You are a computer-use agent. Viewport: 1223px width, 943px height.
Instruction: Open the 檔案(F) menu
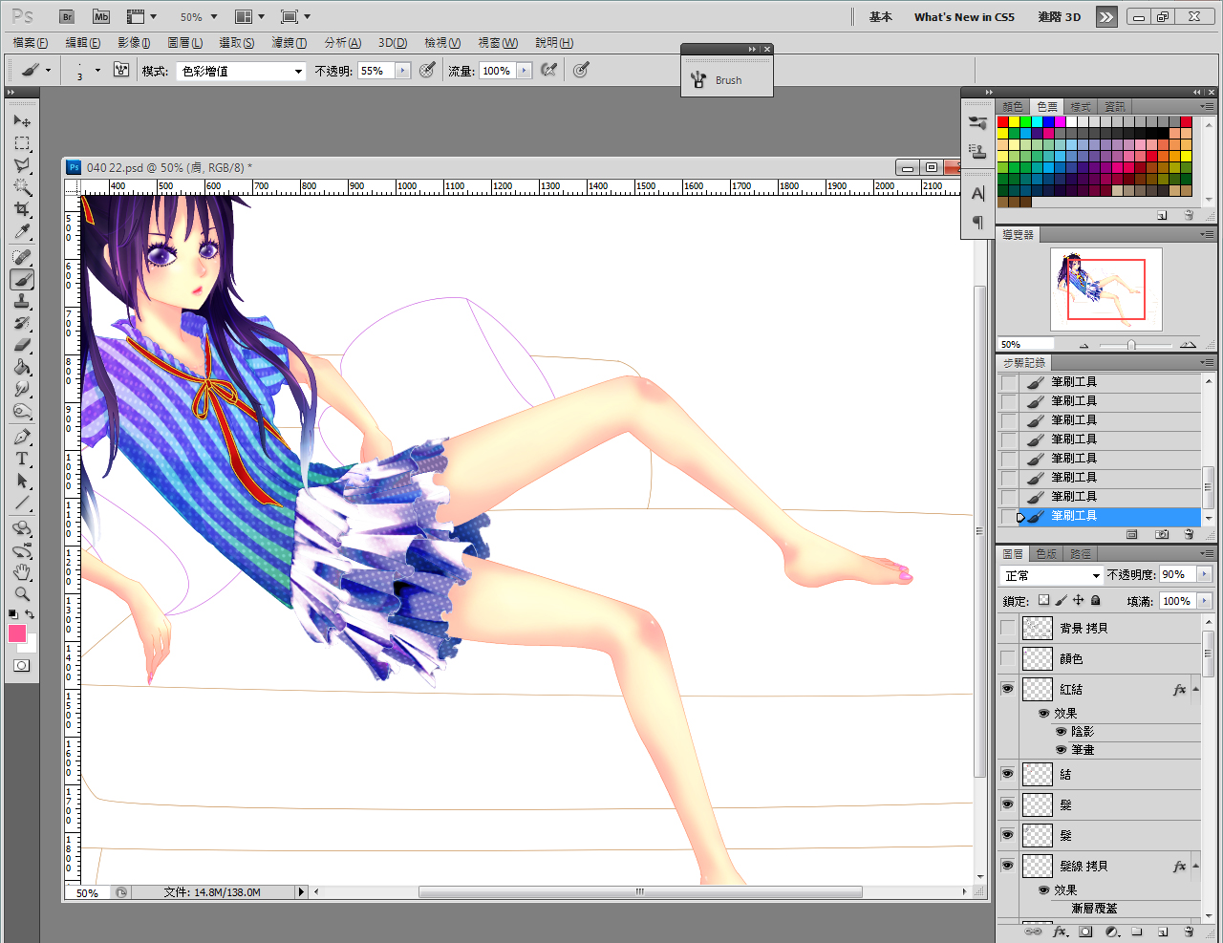point(31,43)
